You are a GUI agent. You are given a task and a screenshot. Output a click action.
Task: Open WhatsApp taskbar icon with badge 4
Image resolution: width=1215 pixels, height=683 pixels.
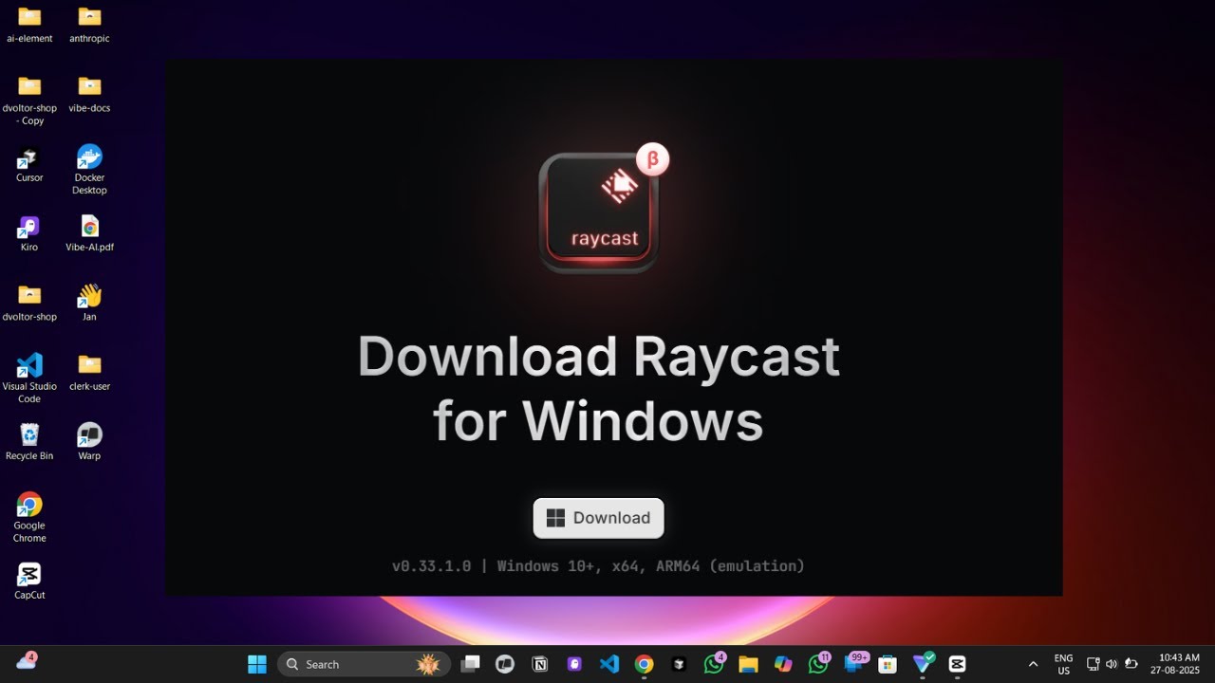pyautogui.click(x=714, y=664)
